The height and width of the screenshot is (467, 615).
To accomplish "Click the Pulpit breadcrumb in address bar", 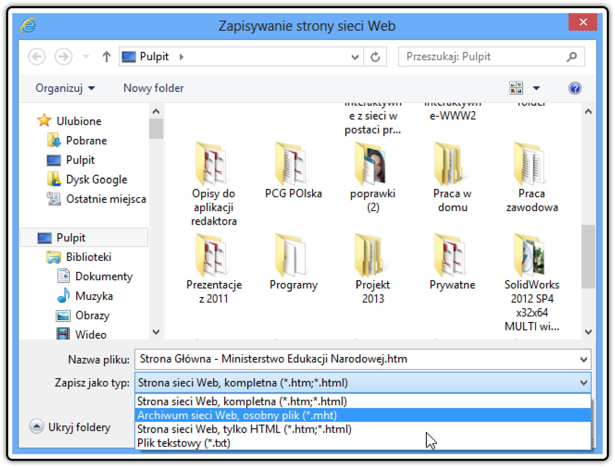I will pos(154,57).
